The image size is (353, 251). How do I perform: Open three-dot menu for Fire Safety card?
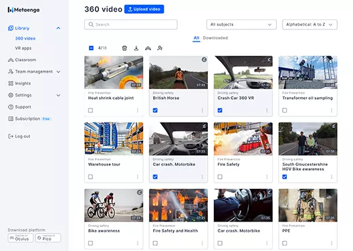(x=267, y=177)
